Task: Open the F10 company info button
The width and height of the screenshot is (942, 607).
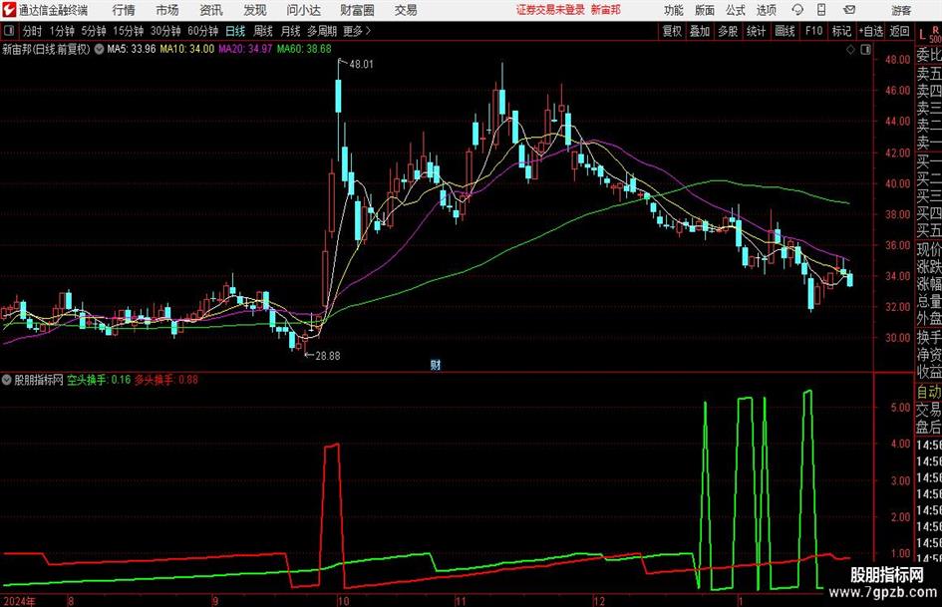Action: 813,31
